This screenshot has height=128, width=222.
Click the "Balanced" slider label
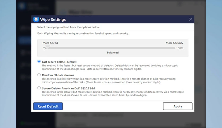[x=113, y=53]
